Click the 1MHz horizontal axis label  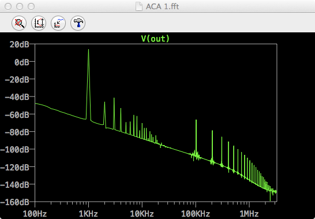[249, 214]
